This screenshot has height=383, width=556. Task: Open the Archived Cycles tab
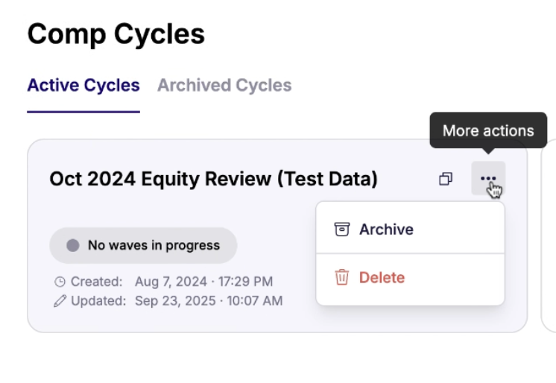pyautogui.click(x=224, y=85)
